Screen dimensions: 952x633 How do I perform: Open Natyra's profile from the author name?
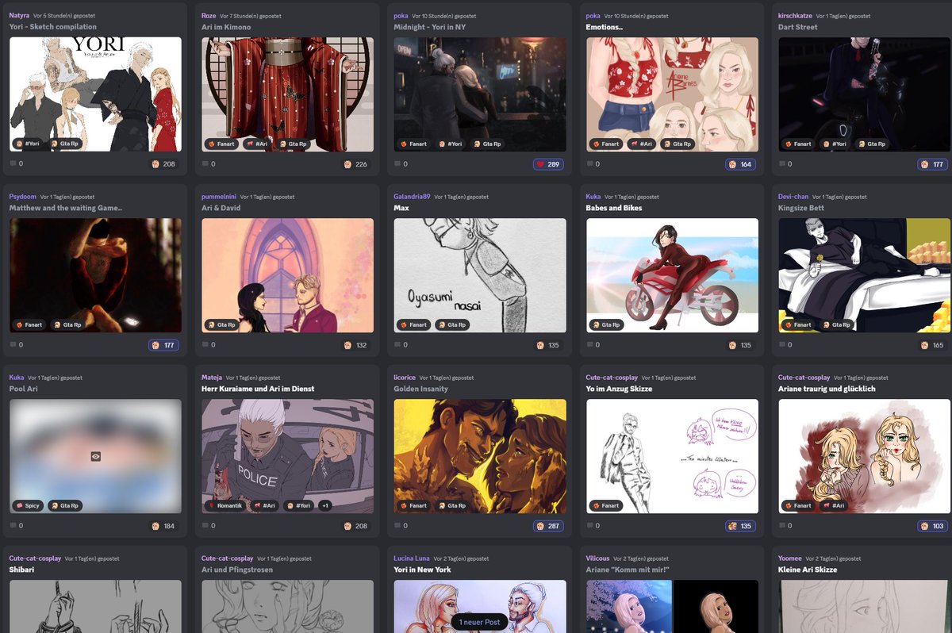19,16
